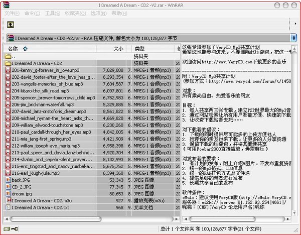Viewport: 301px width, 235px height.
Task: Click mp3 icon for 202-david_foster file
Action: [x=8, y=77]
